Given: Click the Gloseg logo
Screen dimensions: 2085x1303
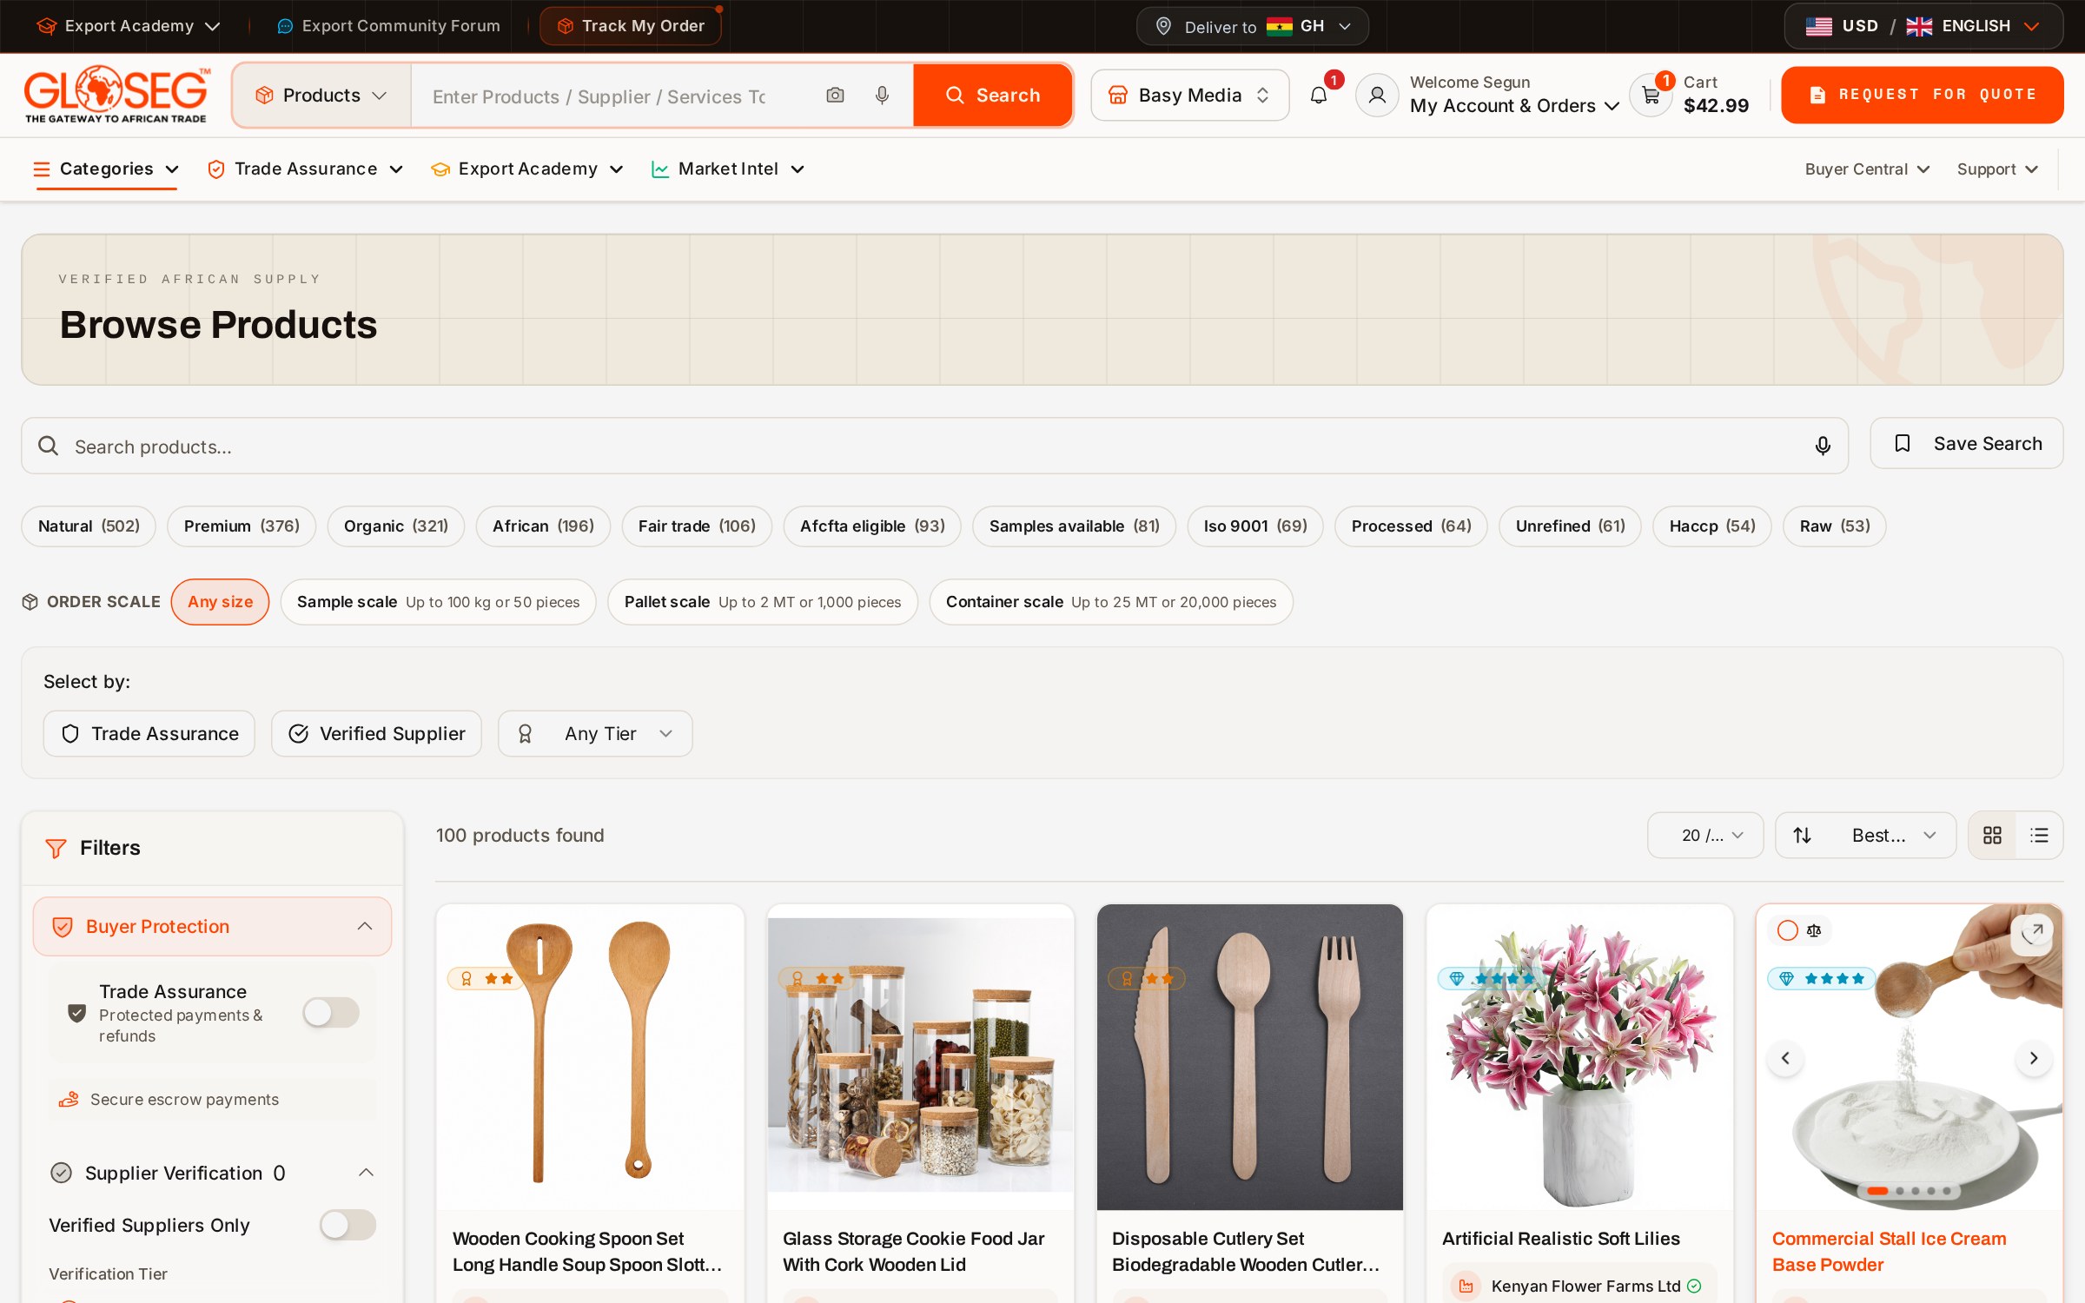Looking at the screenshot, I should point(116,94).
